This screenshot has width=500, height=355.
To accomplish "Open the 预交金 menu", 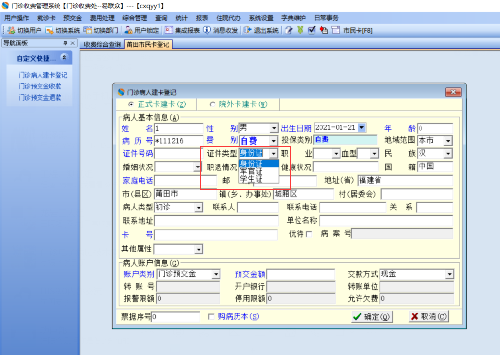I will click(72, 18).
